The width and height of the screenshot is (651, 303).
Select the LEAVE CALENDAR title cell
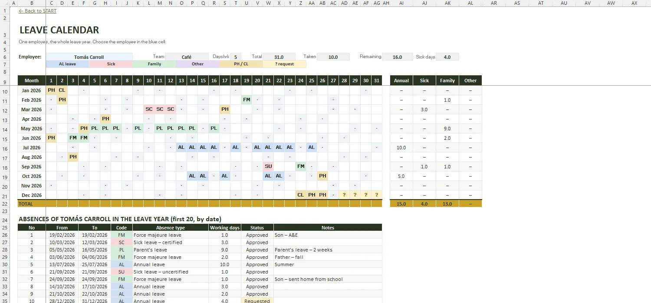59,30
